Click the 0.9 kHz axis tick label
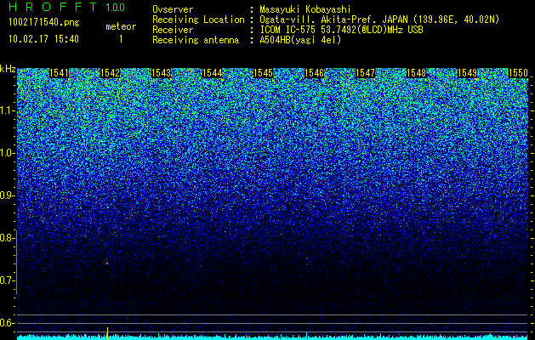The width and height of the screenshot is (535, 340). [x=8, y=195]
